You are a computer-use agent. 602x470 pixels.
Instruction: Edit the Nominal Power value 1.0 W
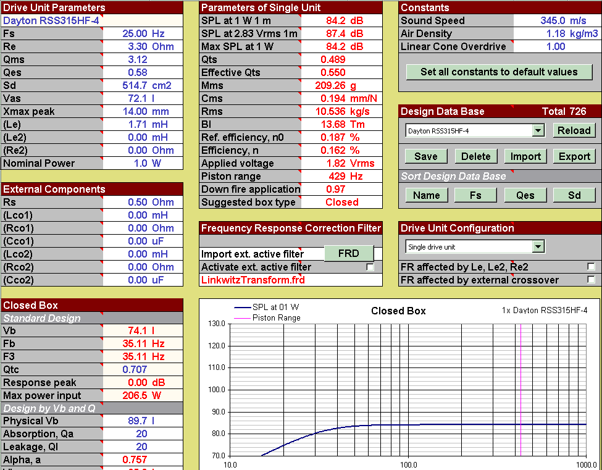(x=143, y=163)
